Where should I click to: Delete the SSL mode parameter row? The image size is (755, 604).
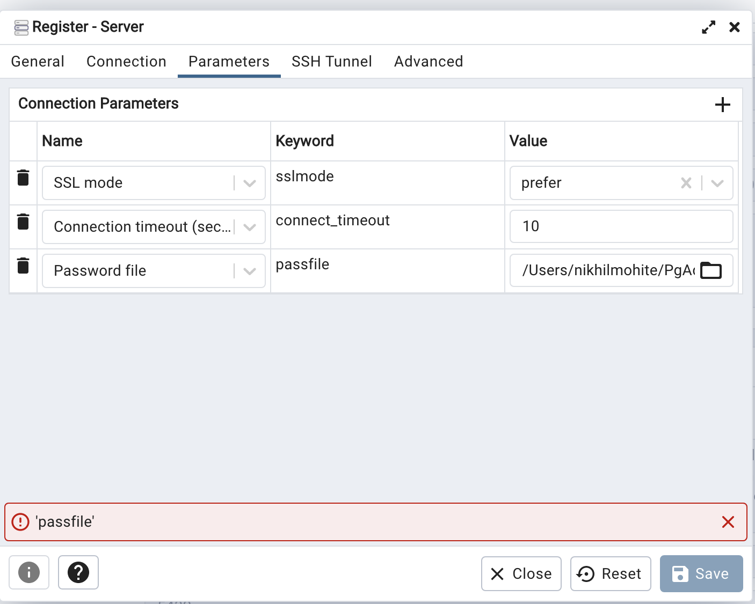point(23,178)
